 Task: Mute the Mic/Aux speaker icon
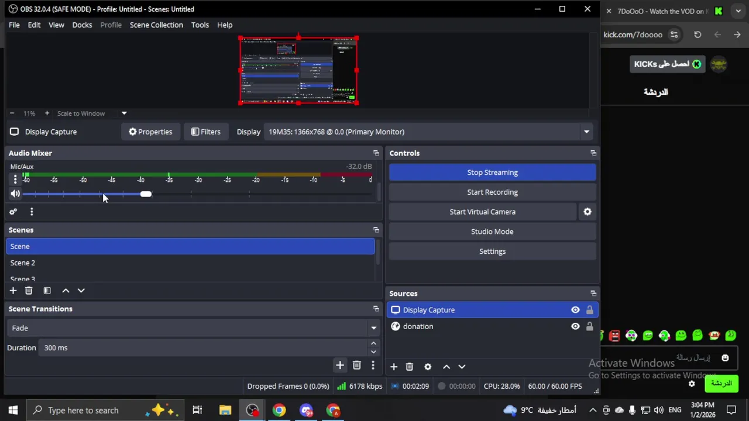click(15, 194)
